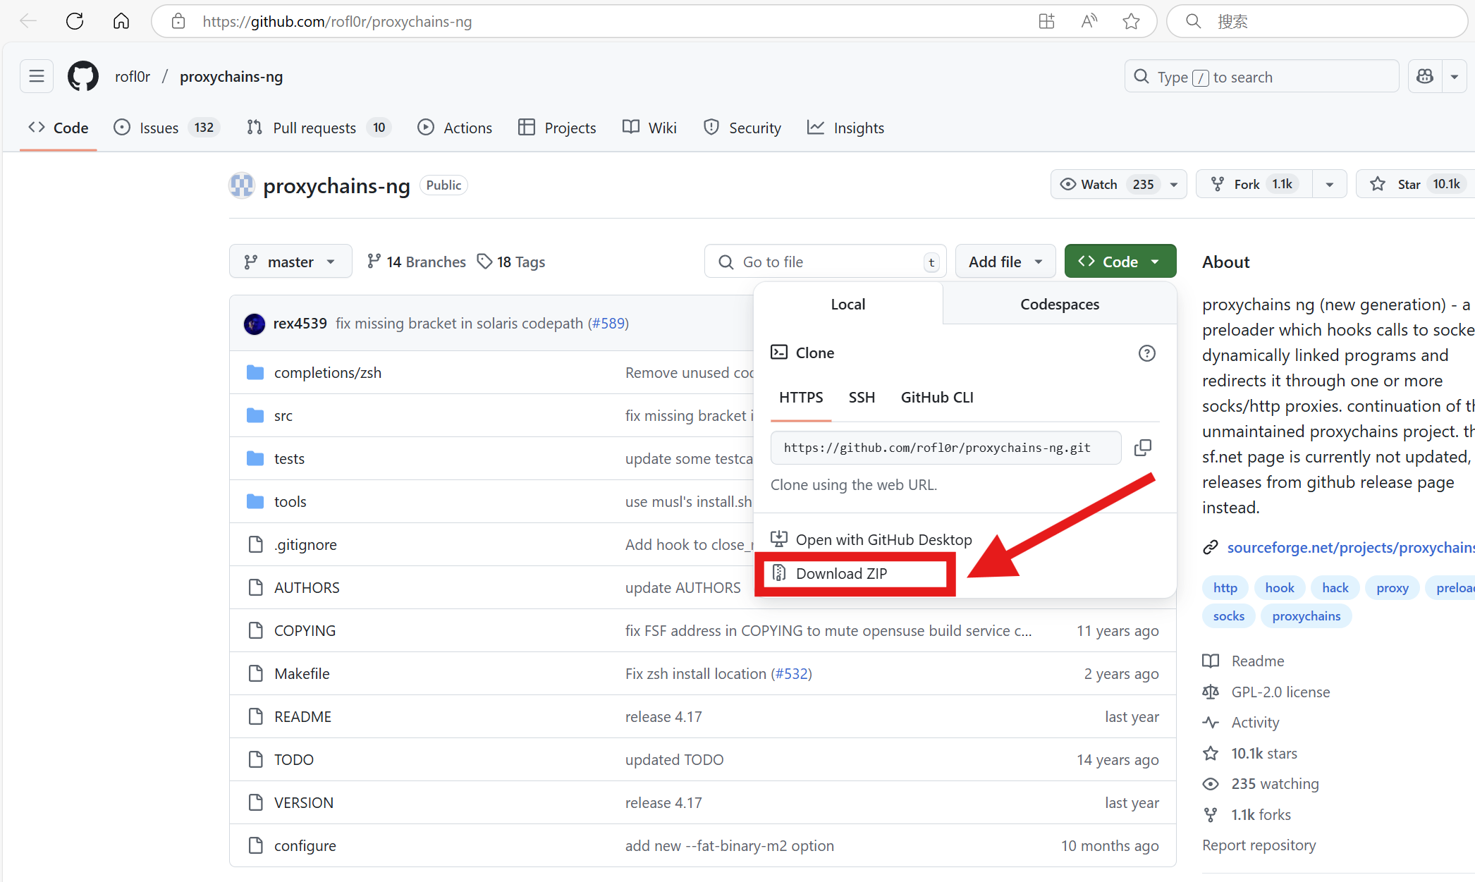
Task: Switch clone protocol to SSH
Action: (862, 398)
